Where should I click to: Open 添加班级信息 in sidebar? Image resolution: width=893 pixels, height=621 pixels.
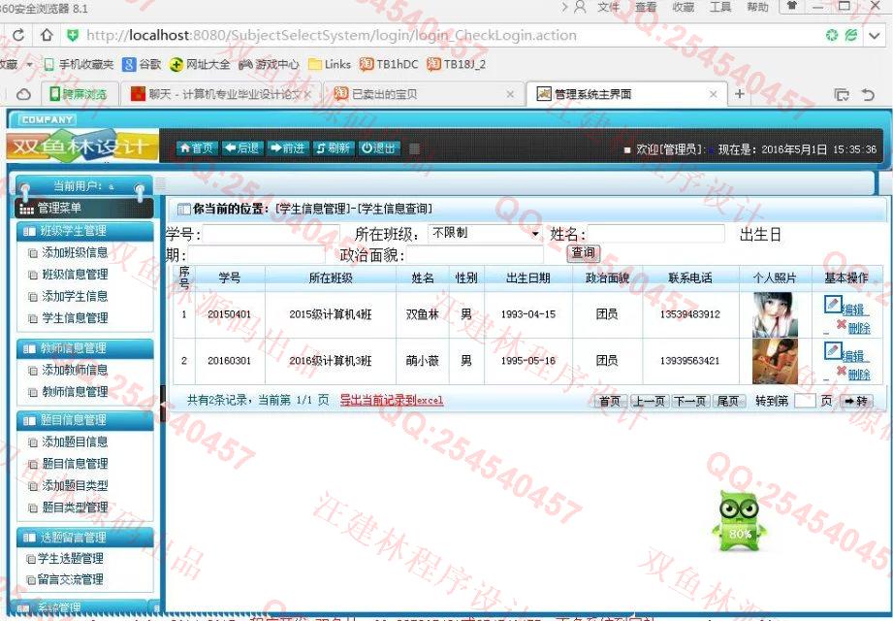point(75,252)
